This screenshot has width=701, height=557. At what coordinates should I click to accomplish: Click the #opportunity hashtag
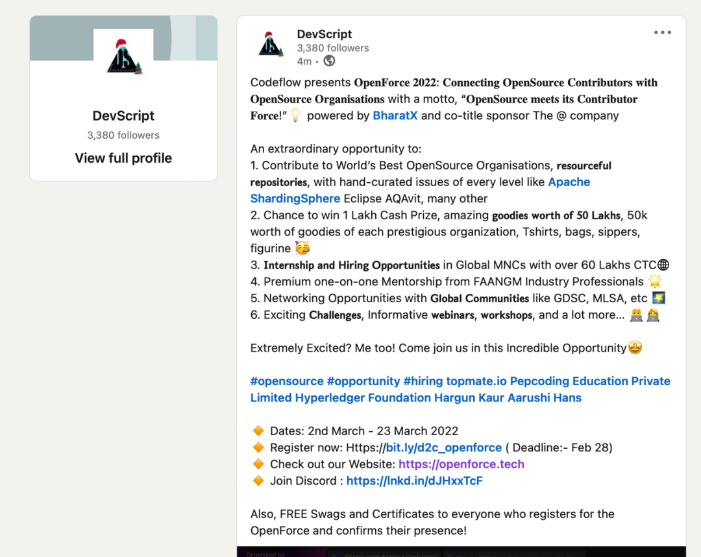pos(363,381)
